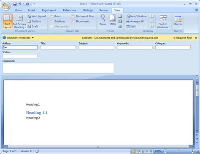Undo the last action
Image resolution: width=200 pixels, height=154 pixels.
20,4
